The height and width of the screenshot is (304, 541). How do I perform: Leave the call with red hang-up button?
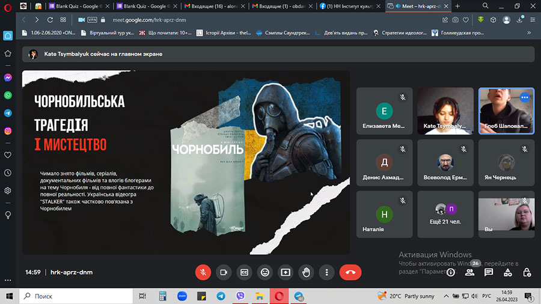[350, 272]
